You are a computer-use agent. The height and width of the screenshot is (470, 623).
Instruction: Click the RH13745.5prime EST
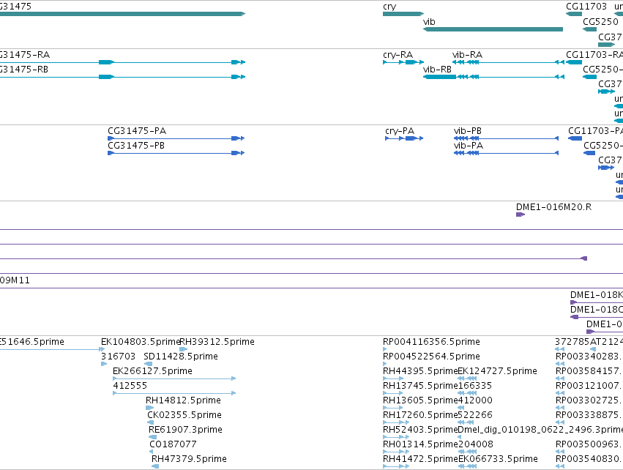pos(393,393)
